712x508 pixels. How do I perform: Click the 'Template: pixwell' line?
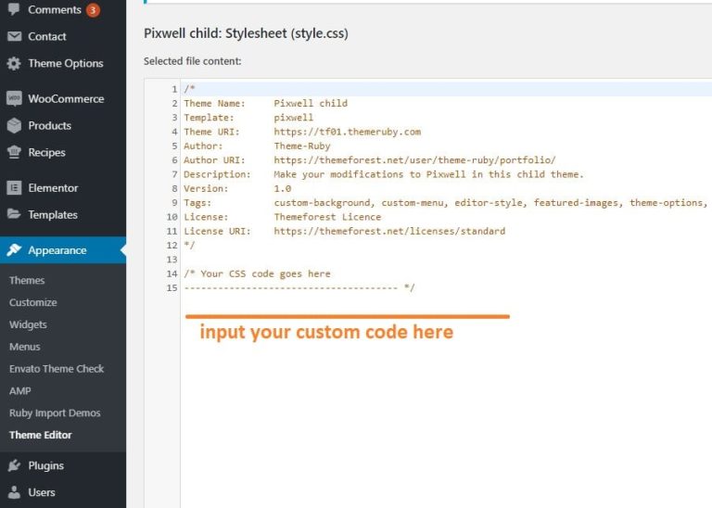tap(248, 117)
